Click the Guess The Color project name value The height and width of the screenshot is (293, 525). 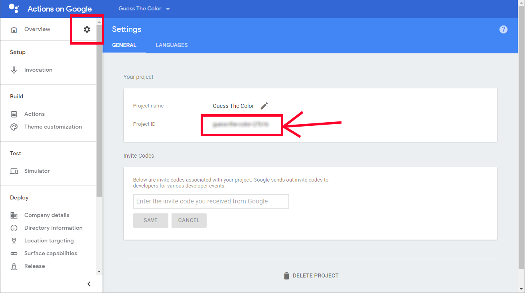pos(233,106)
